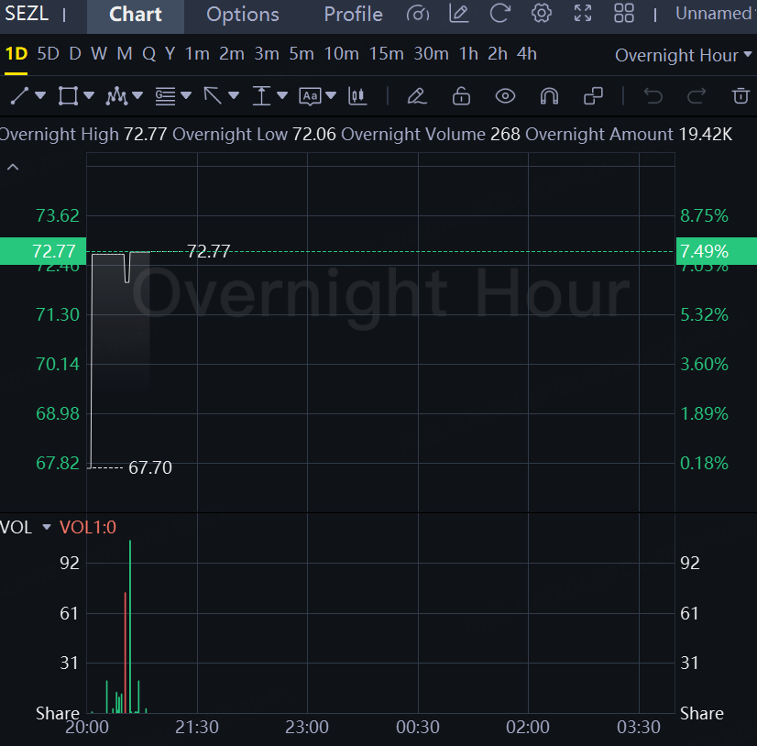Select the pencil draw tool
757x746 pixels.
[416, 95]
